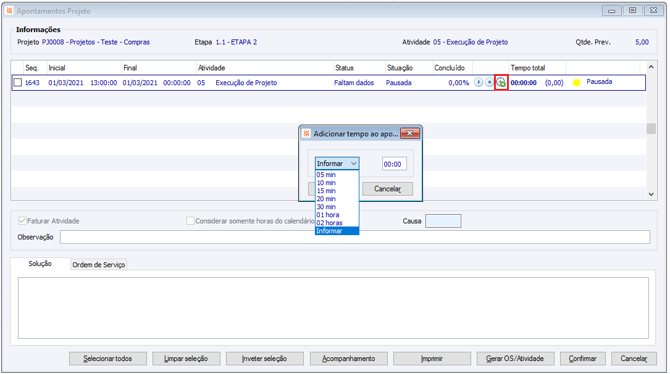Click the Inveter seleção button
This screenshot has width=670, height=374.
click(264, 359)
